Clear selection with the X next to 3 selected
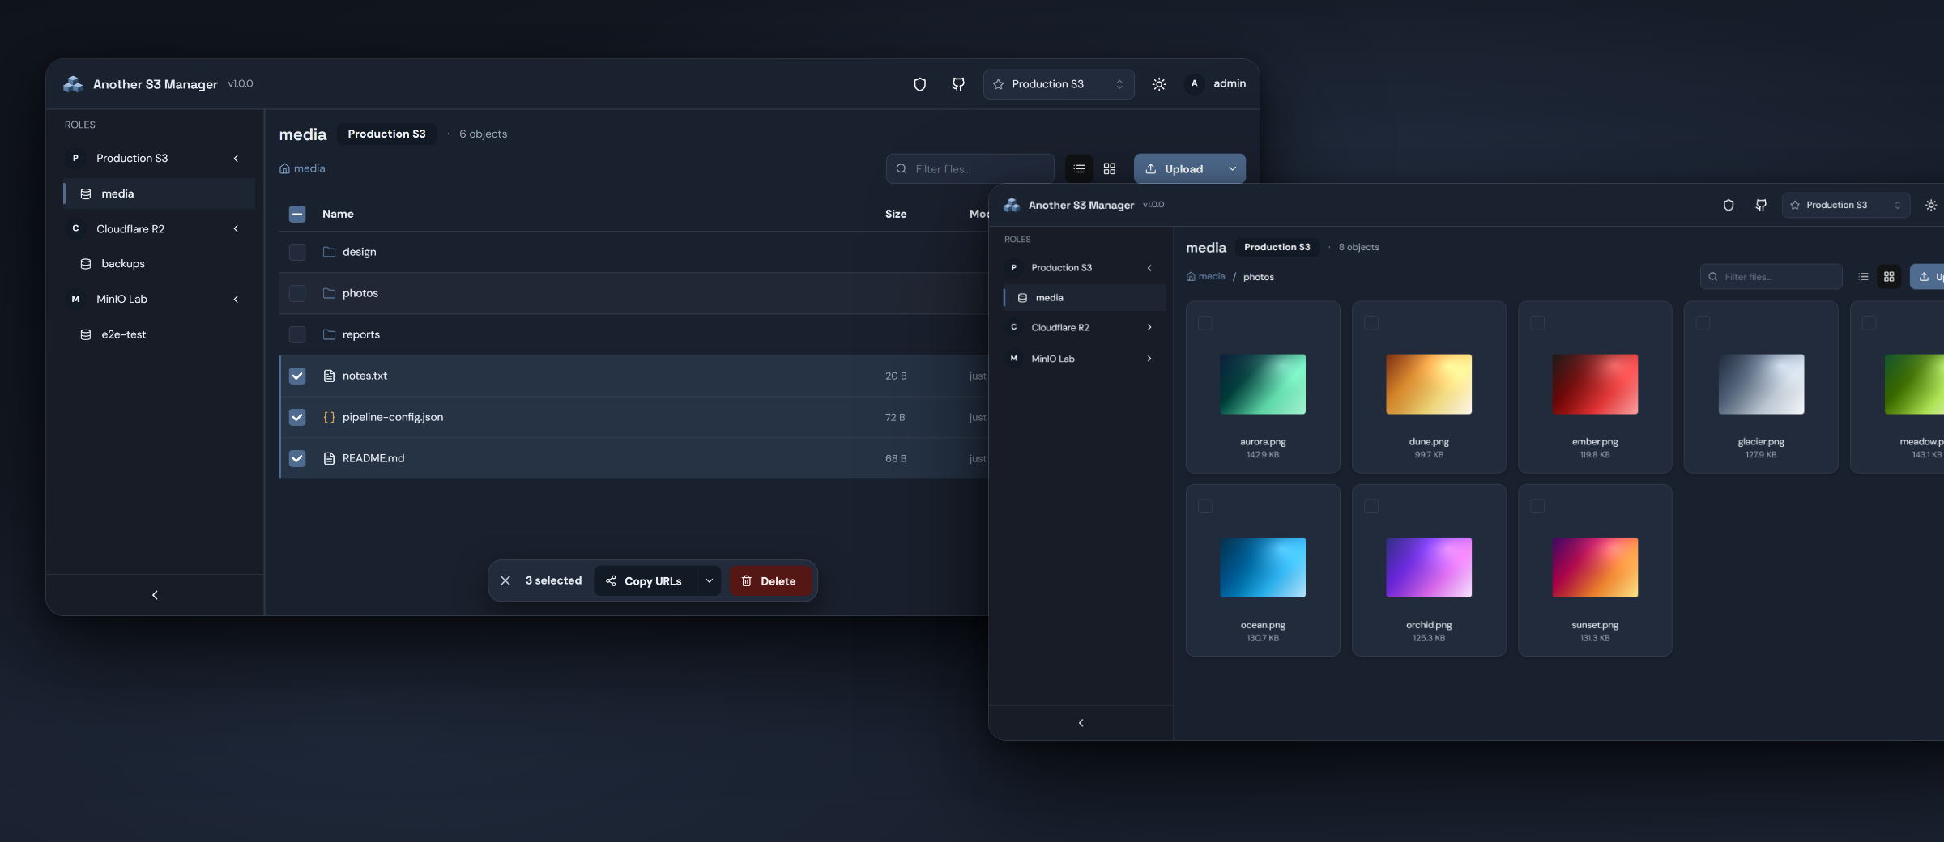 pos(505,580)
